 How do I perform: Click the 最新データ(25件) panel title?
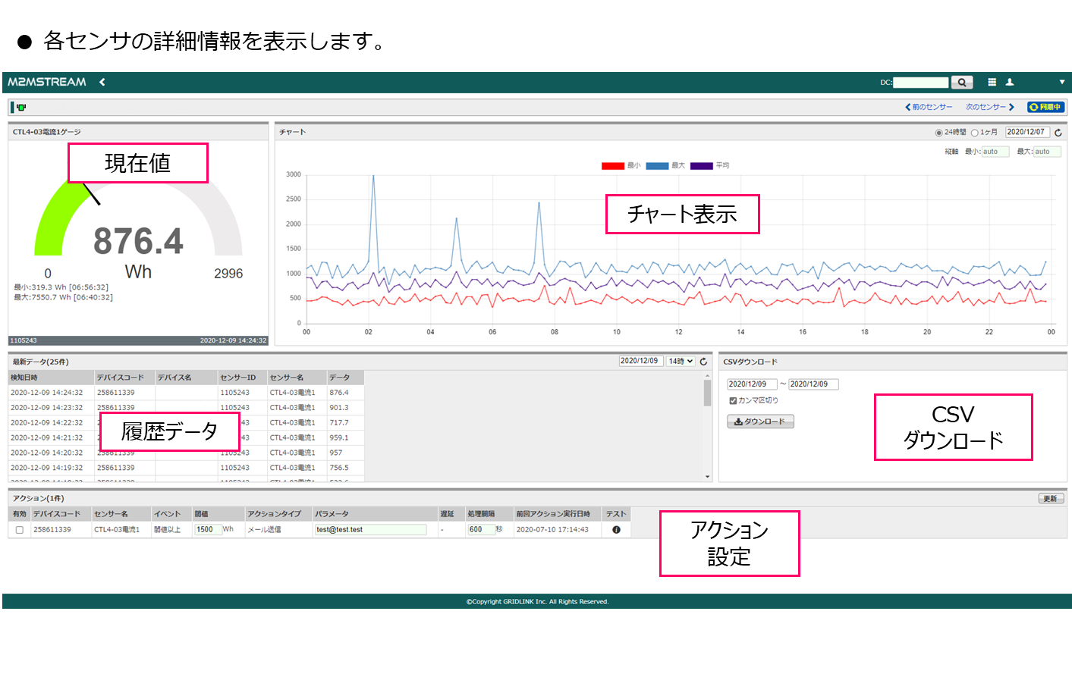point(40,362)
